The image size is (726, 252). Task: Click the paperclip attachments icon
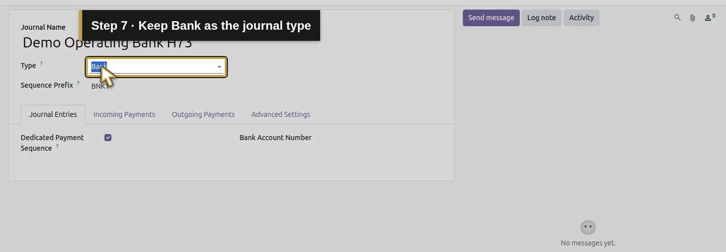coord(693,18)
